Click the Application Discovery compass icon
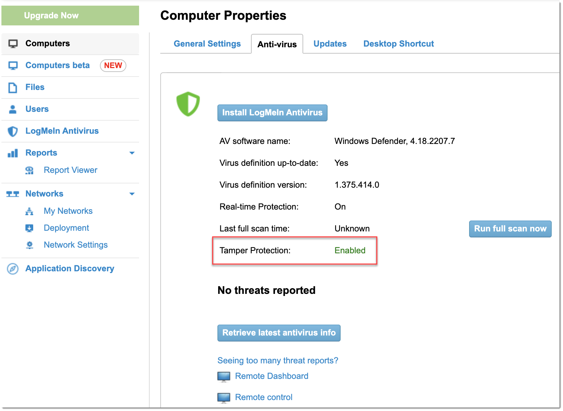 click(x=13, y=269)
